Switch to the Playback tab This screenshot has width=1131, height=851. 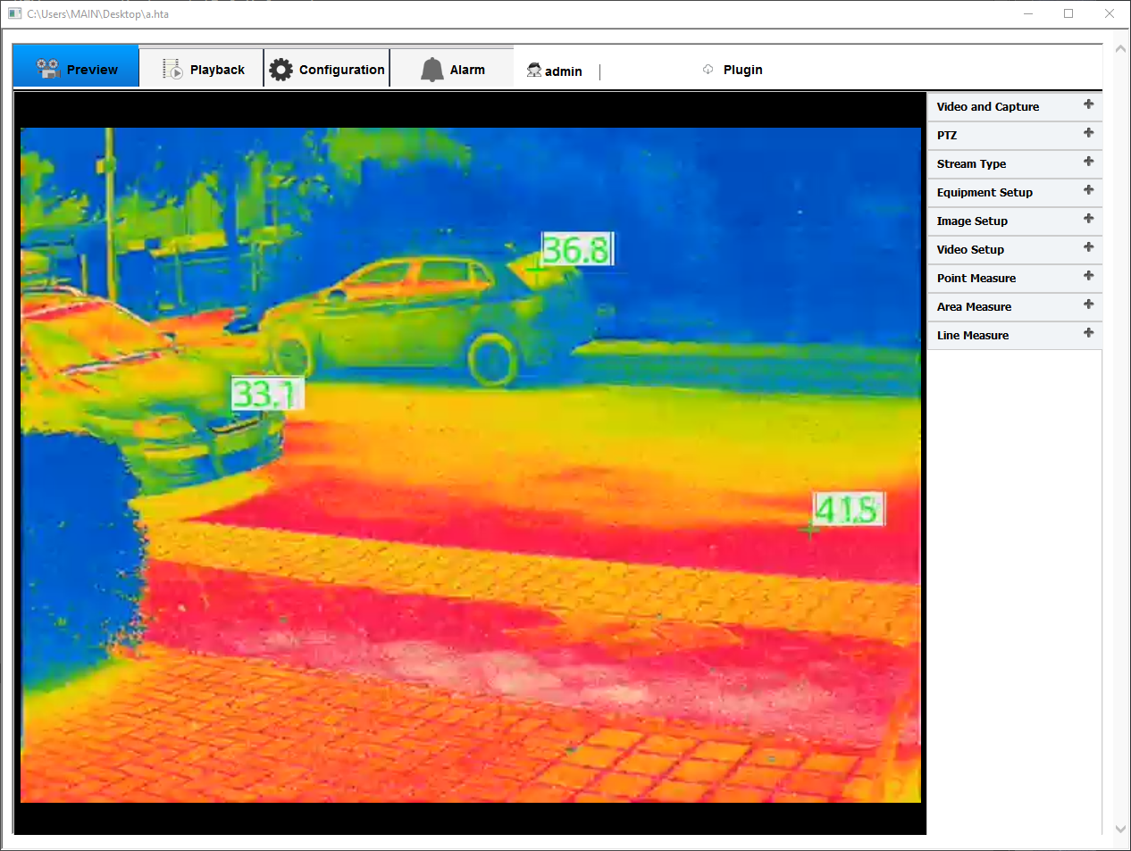pyautogui.click(x=202, y=68)
